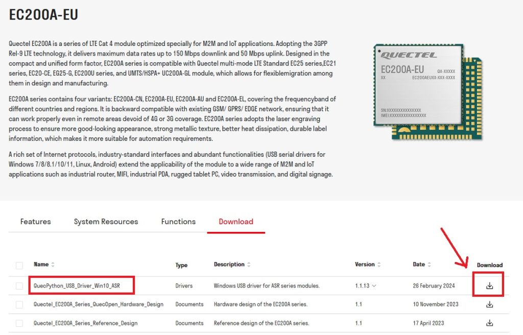
Task: Check the Reference Design row checkbox
Action: 19,323
